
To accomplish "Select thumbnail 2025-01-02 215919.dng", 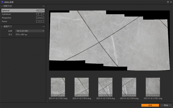I will [x=129, y=87].
